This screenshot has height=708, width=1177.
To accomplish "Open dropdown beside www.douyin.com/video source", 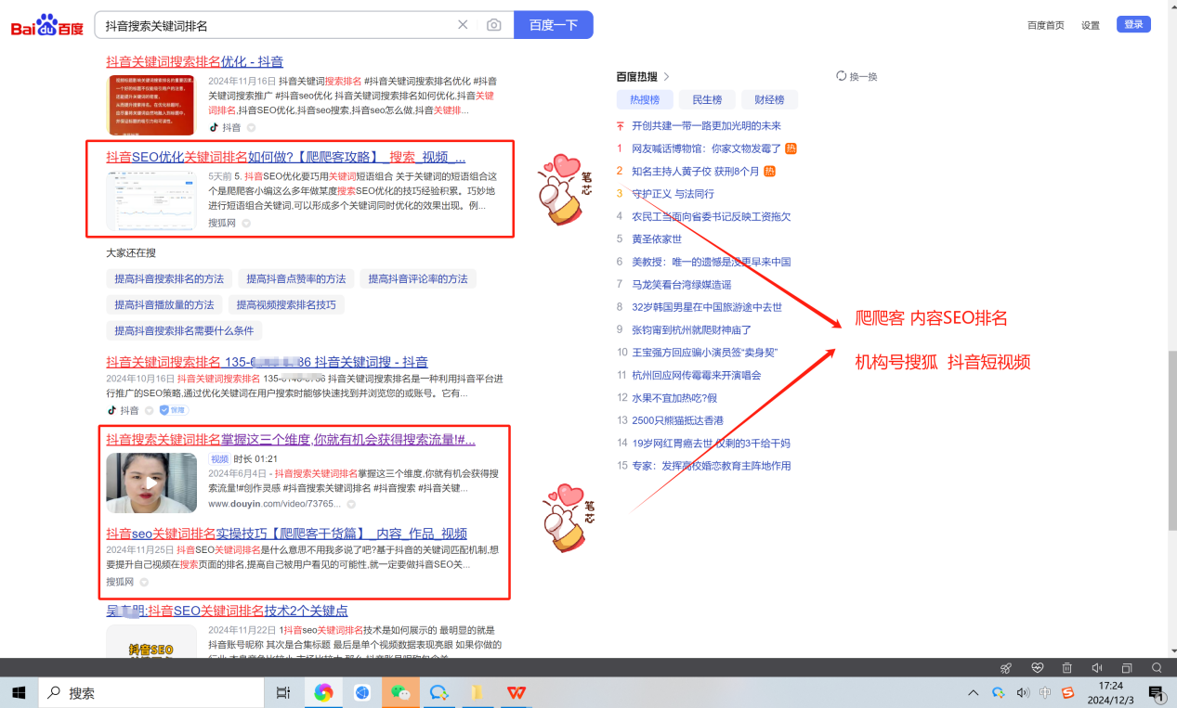I will [x=351, y=504].
